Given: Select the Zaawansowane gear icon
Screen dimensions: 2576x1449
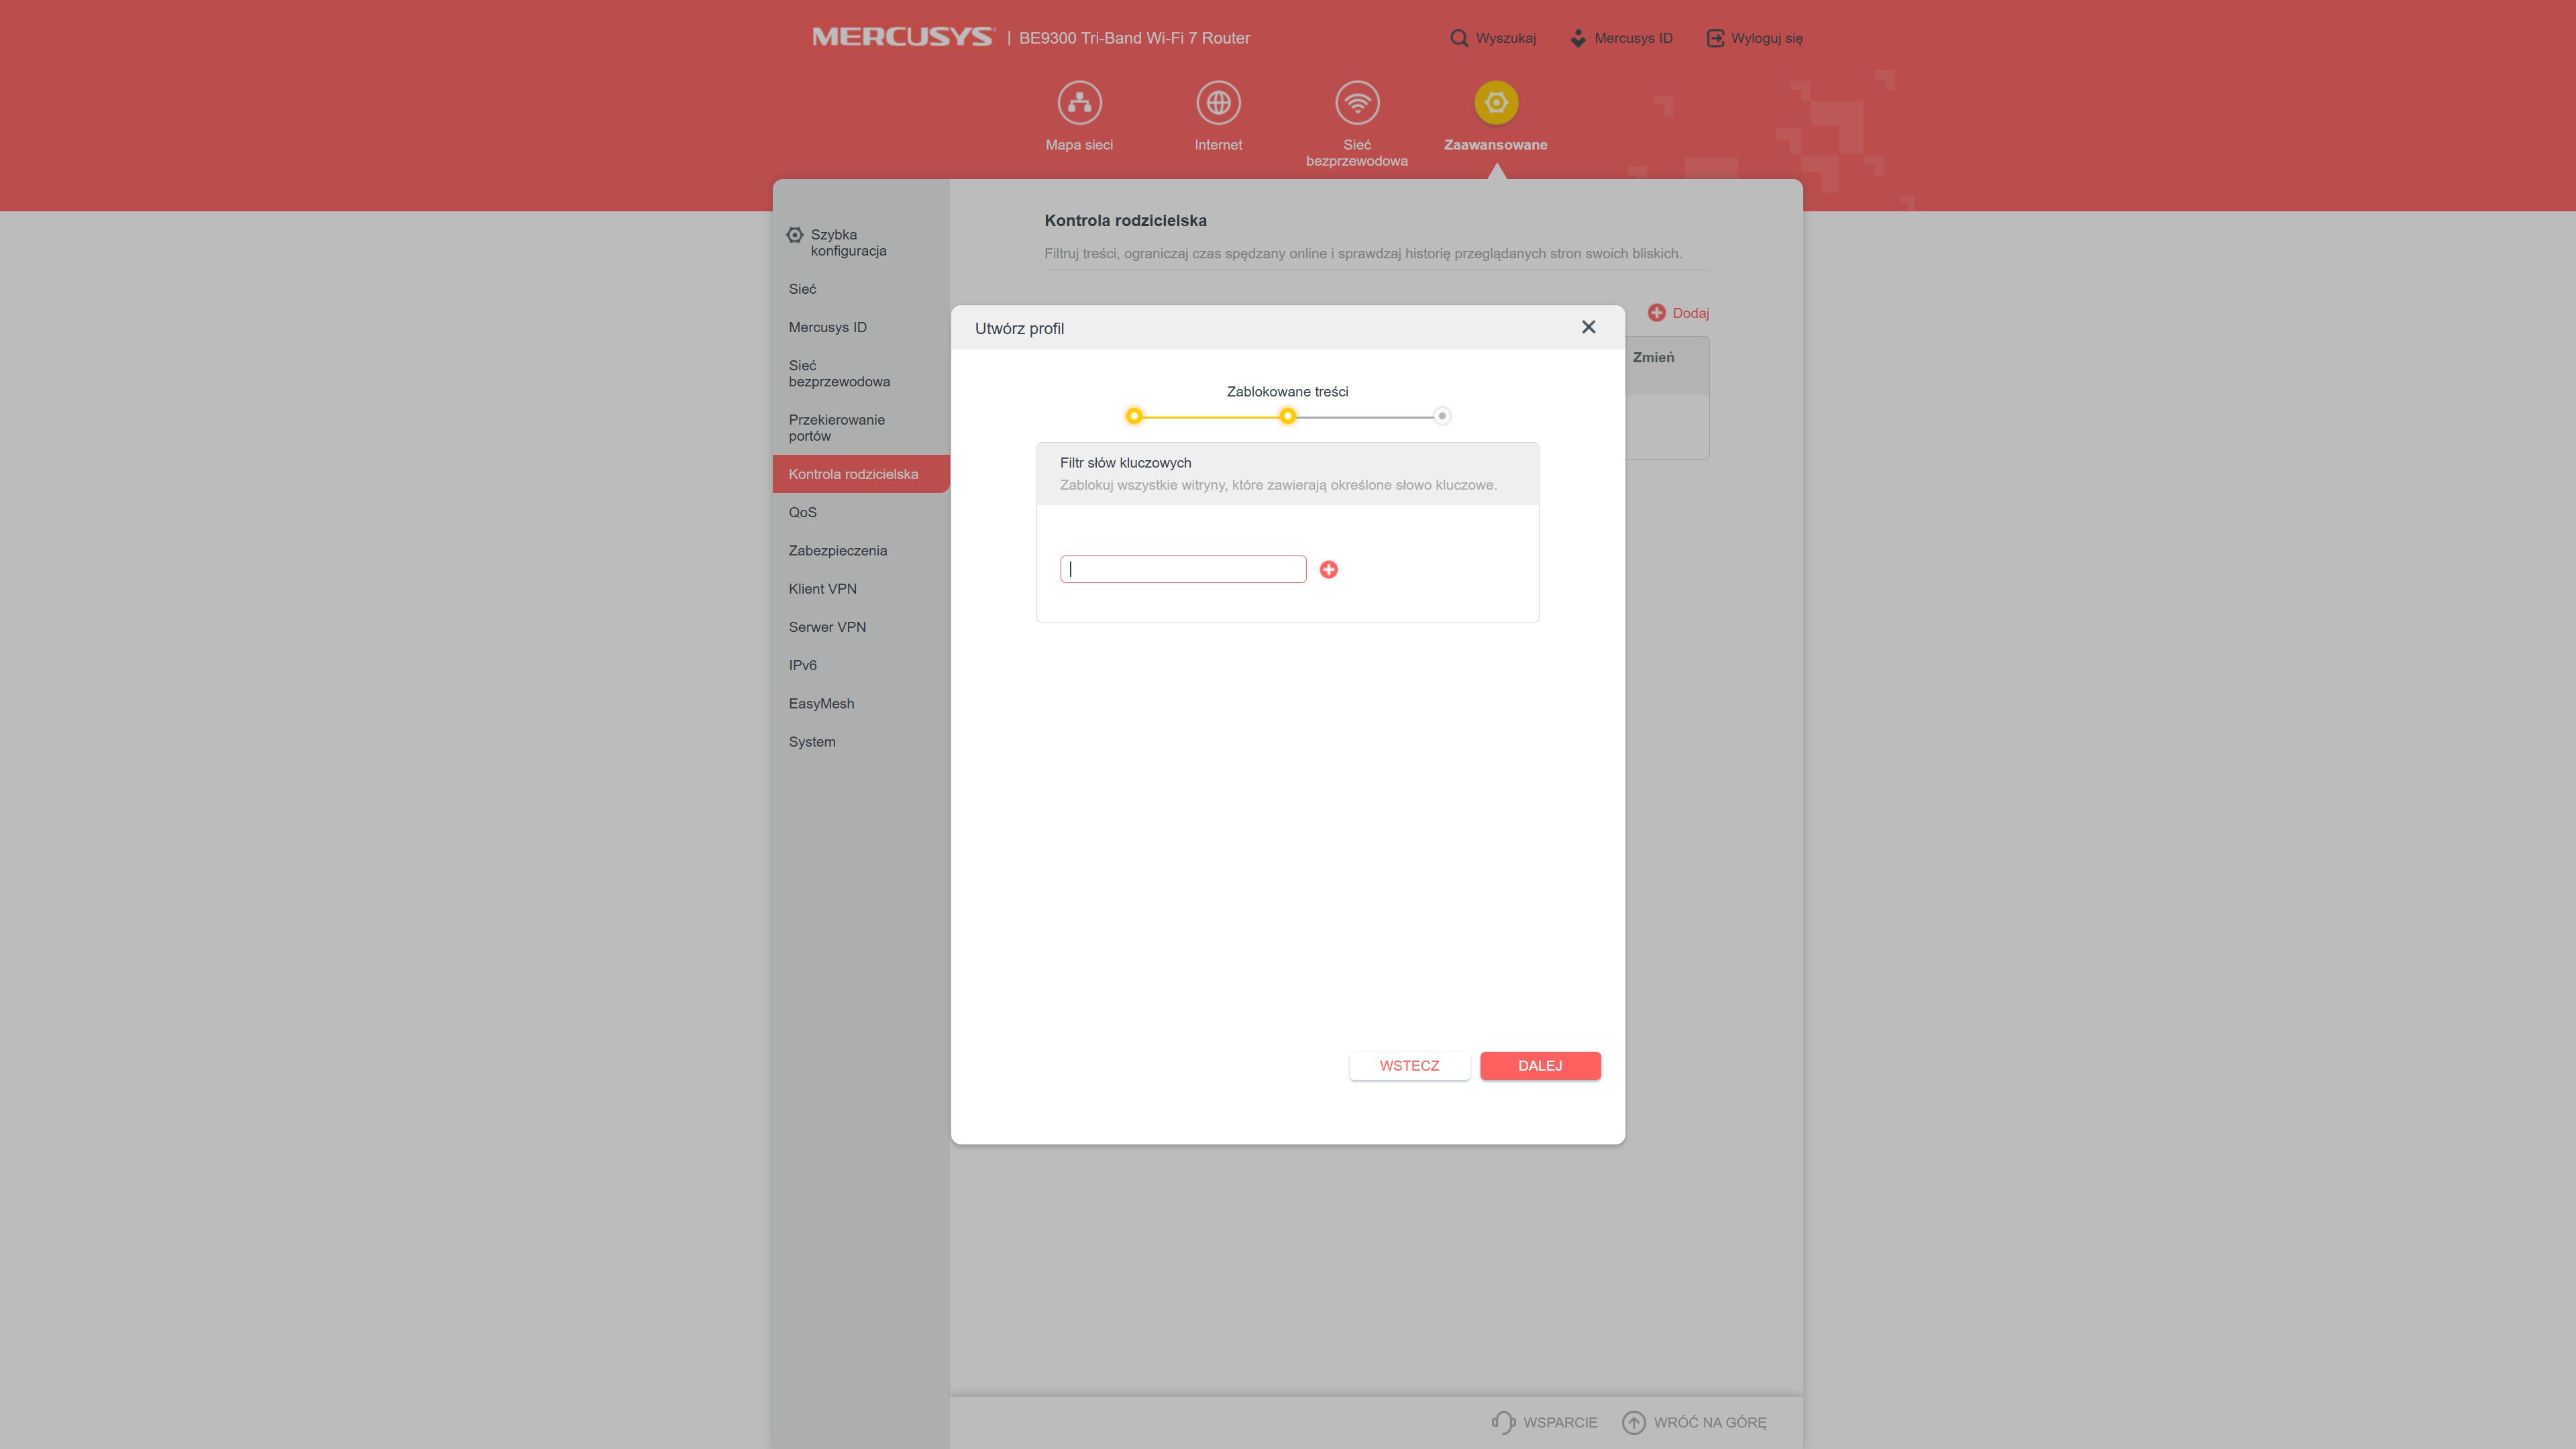Looking at the screenshot, I should [1496, 102].
